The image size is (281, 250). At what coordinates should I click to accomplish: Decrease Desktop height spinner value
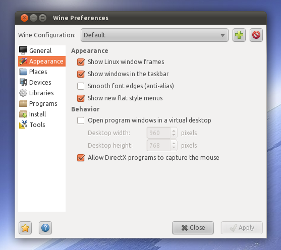174,148
